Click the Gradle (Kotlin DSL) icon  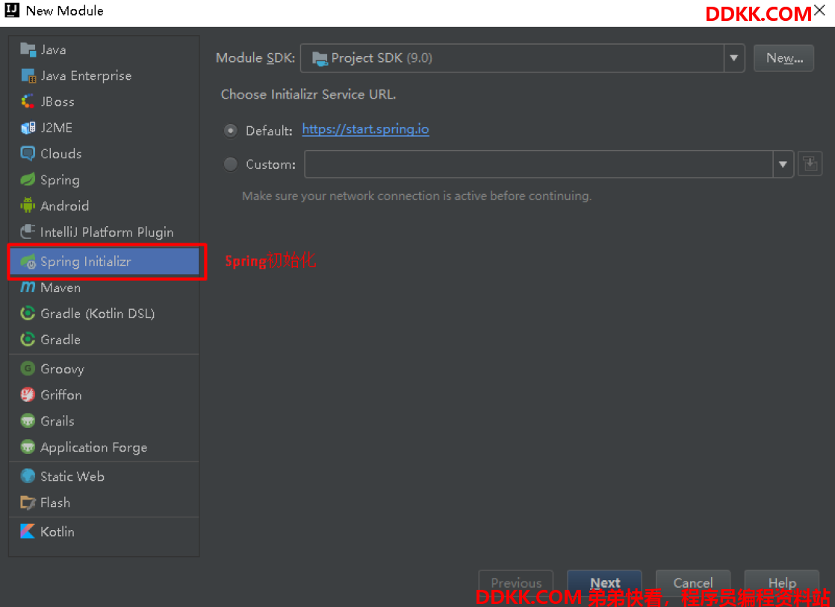coord(28,314)
